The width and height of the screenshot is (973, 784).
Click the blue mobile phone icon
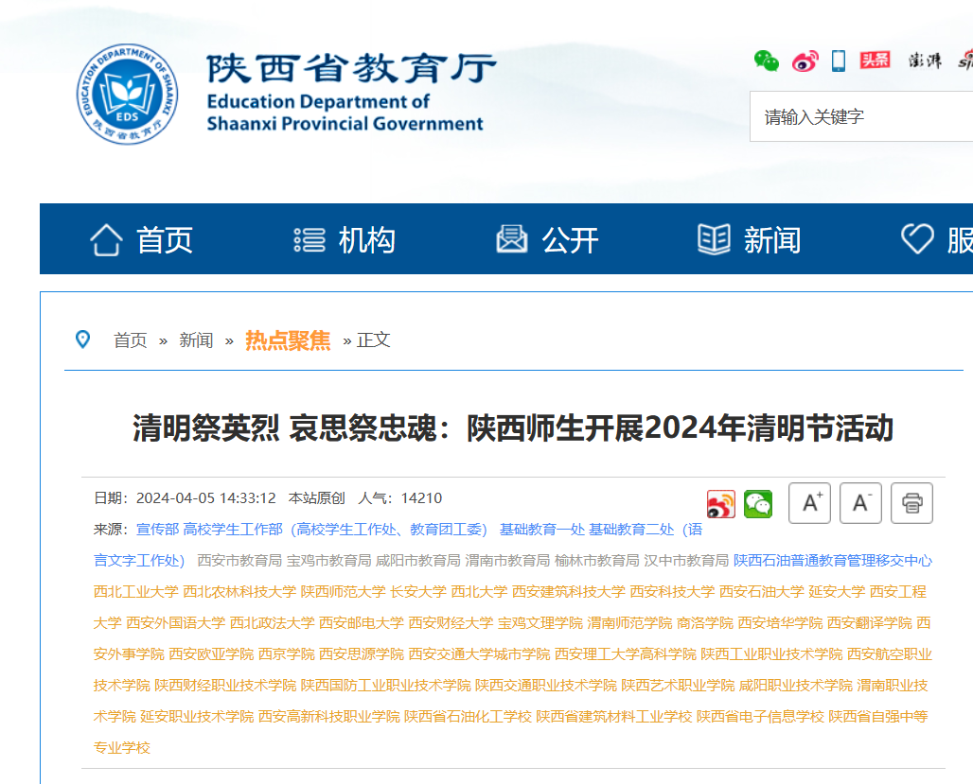839,61
